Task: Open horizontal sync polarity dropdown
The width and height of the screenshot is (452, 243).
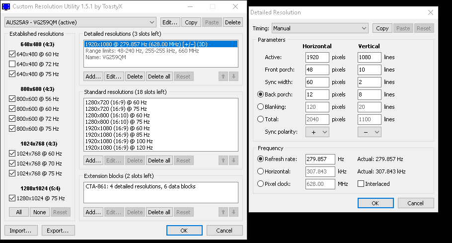Action: pos(317,132)
